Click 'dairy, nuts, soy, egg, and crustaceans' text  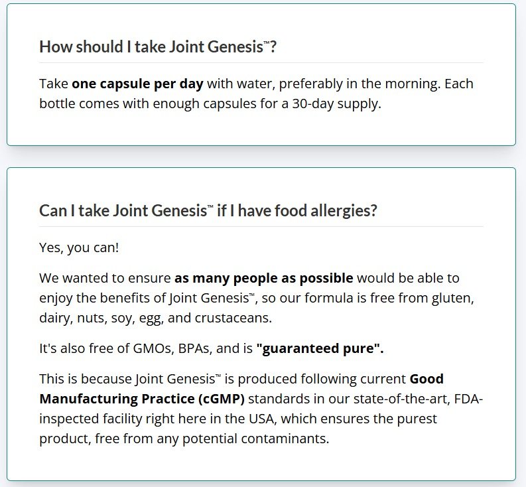coord(156,318)
